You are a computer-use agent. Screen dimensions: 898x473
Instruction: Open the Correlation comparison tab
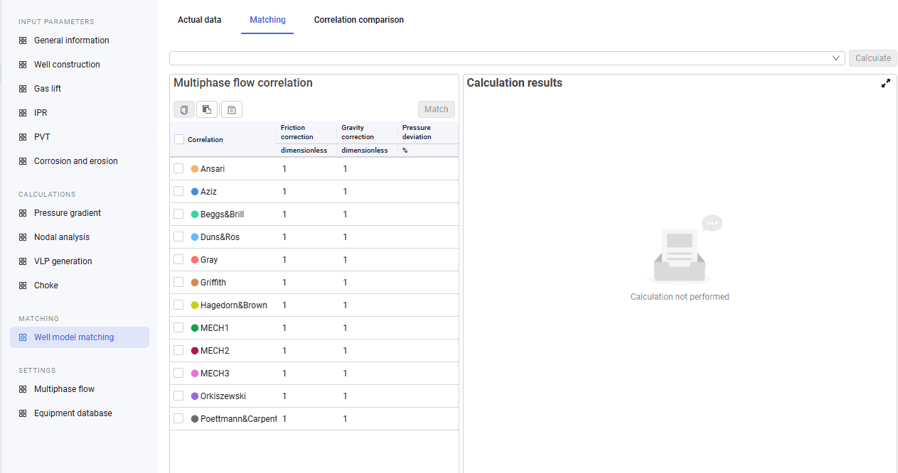(359, 20)
